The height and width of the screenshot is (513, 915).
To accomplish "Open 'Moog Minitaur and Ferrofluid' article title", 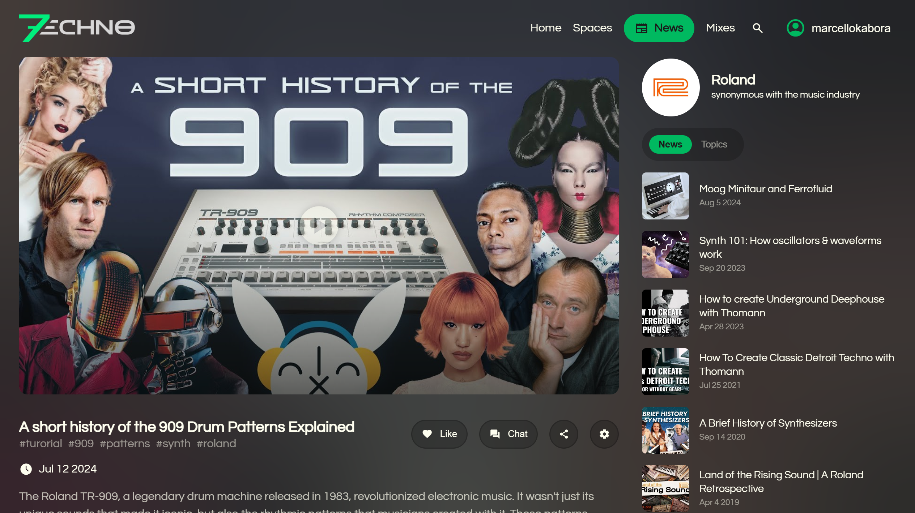I will pyautogui.click(x=765, y=189).
